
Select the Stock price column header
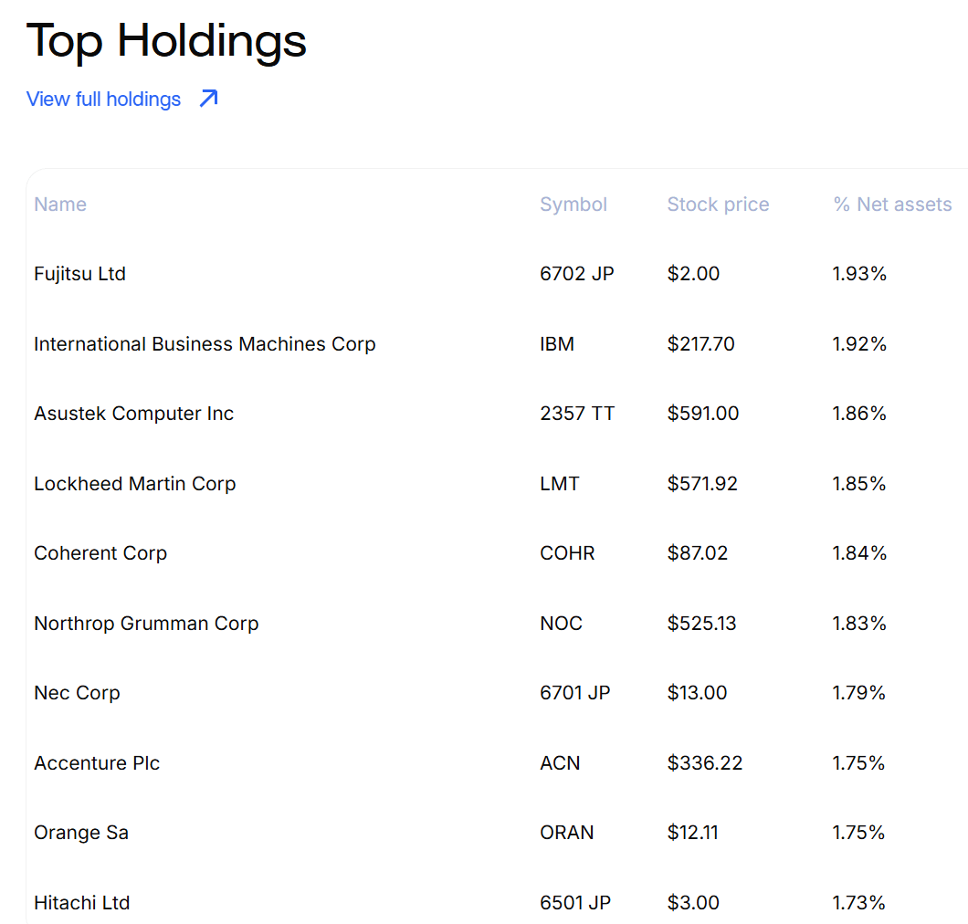718,205
